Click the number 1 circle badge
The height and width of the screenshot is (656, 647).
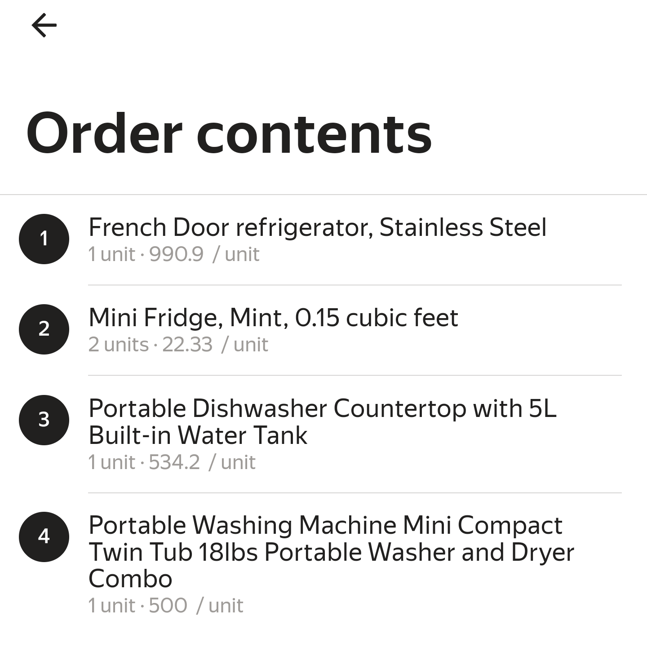(44, 239)
